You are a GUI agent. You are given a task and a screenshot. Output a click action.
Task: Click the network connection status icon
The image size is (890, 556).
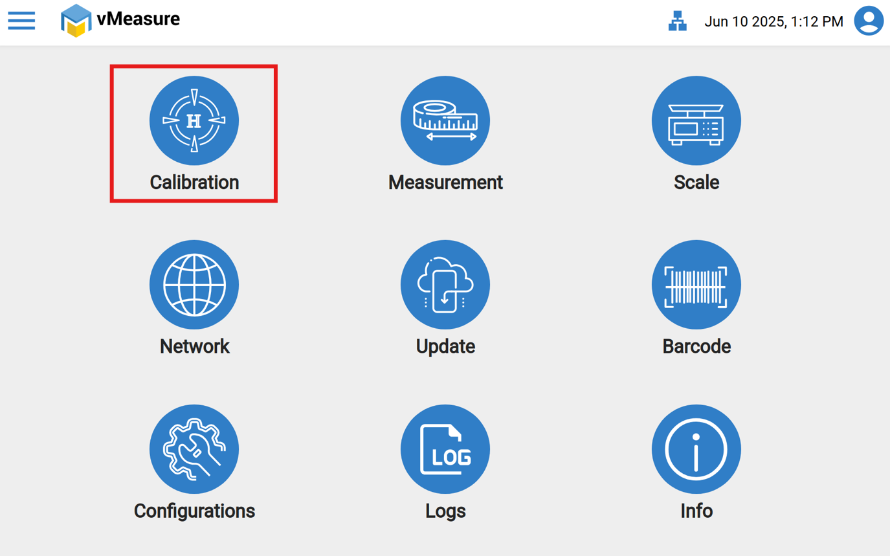(x=677, y=21)
